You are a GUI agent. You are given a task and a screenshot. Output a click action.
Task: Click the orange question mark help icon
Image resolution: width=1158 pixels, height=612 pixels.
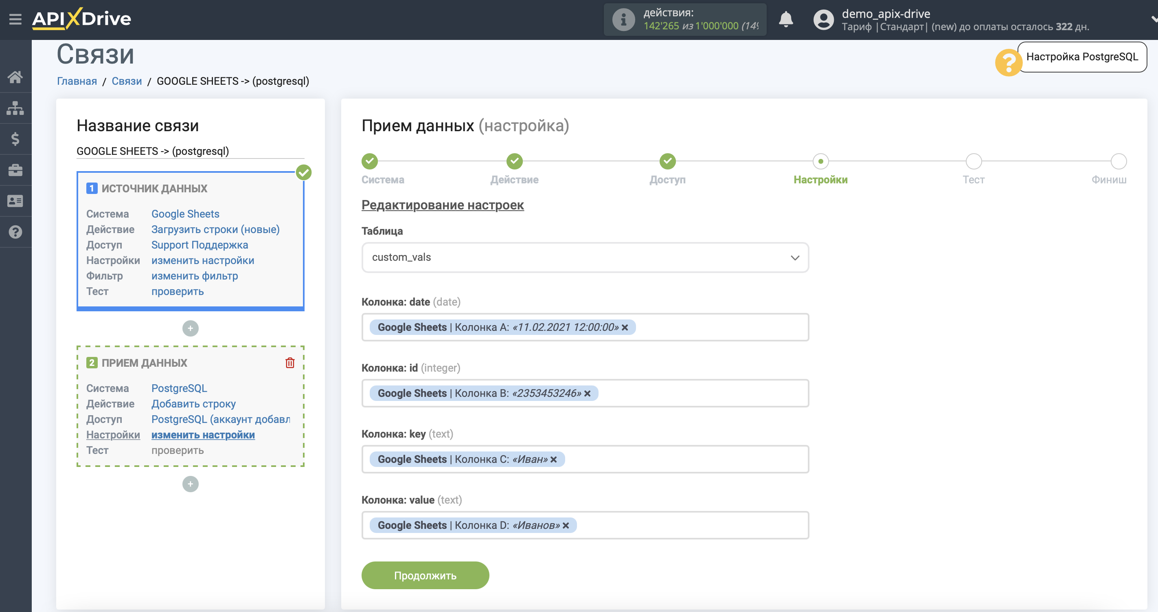[x=1008, y=63]
